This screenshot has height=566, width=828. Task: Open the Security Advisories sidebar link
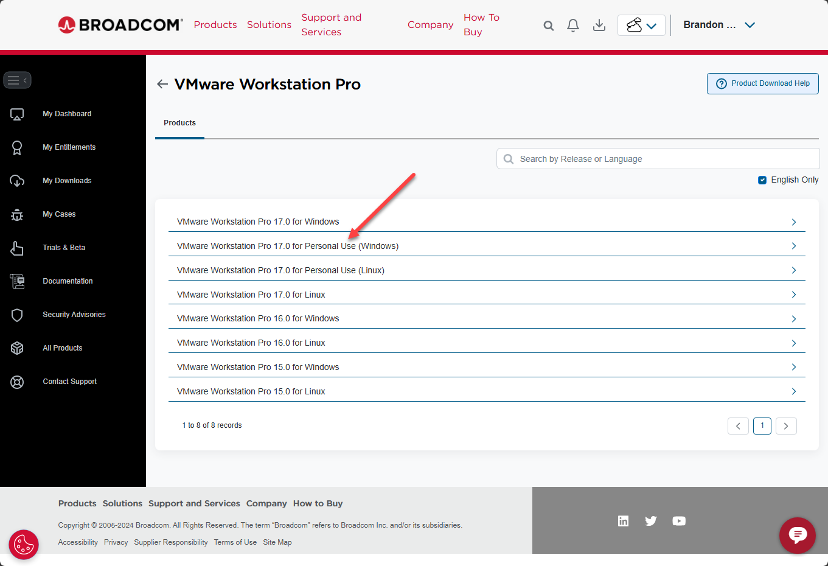[74, 315]
